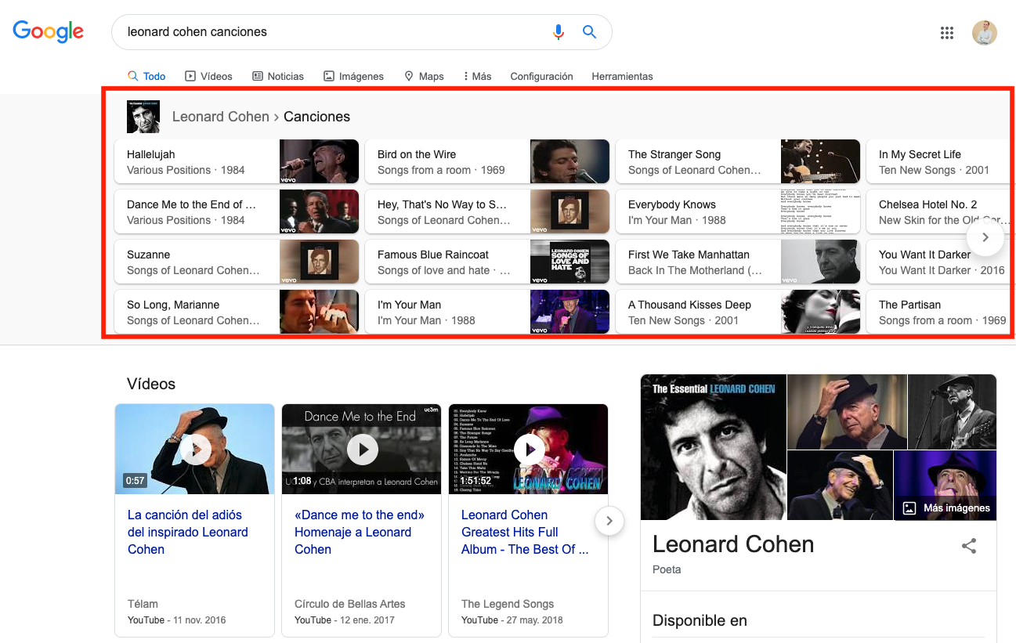Open La canción del adiós video link
This screenshot has height=643, width=1016.
pyautogui.click(x=187, y=532)
